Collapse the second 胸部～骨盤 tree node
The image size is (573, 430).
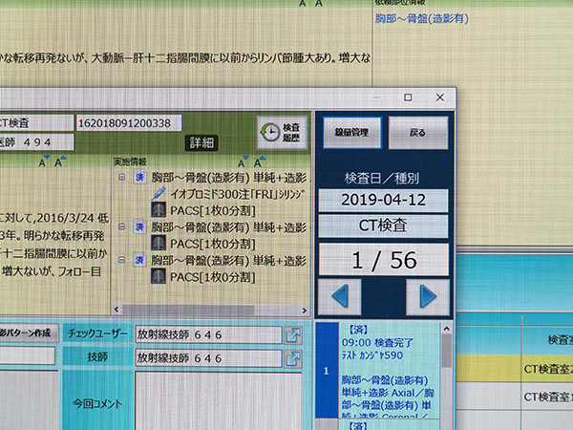click(x=122, y=227)
